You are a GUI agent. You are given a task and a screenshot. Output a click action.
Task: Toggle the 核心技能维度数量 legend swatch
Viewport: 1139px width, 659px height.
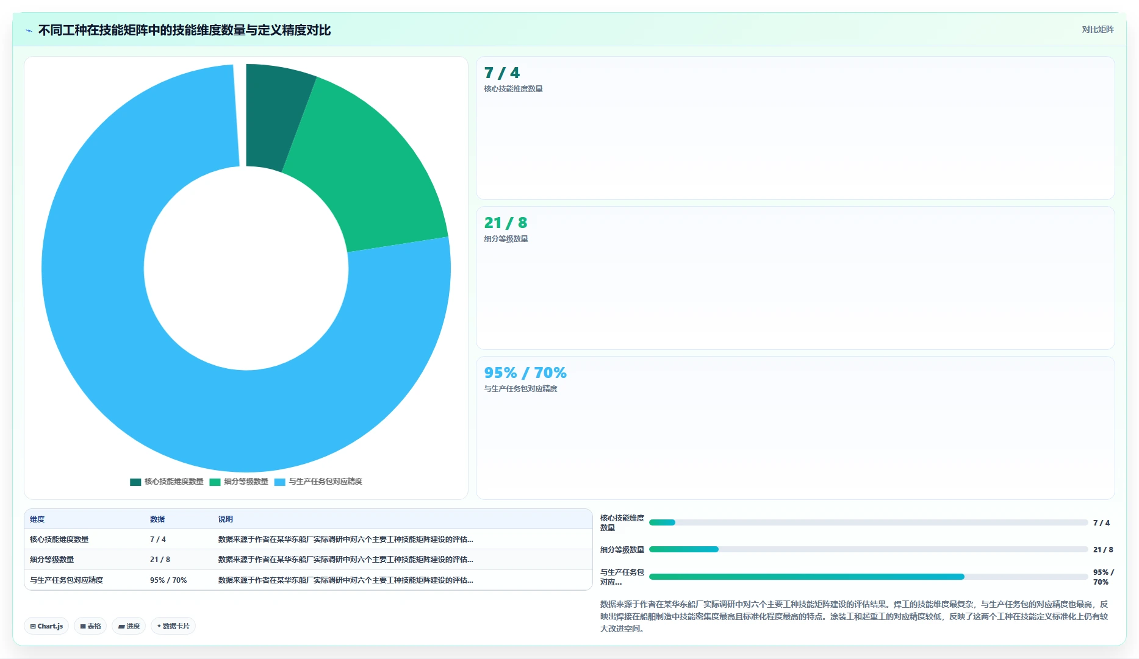(135, 482)
